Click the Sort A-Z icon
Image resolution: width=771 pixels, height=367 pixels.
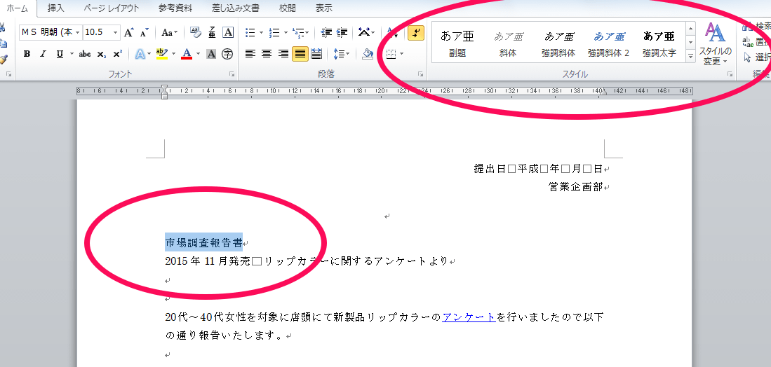point(392,32)
